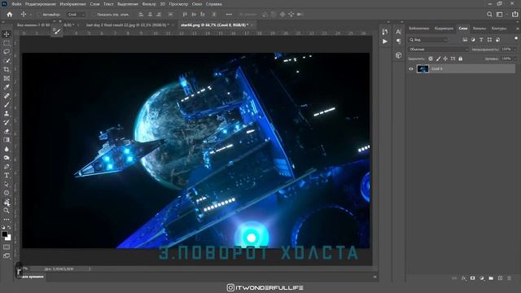Screen dimensions: 521x293
Task: Switch to last day 2 final result document tab
Action: 127,25
